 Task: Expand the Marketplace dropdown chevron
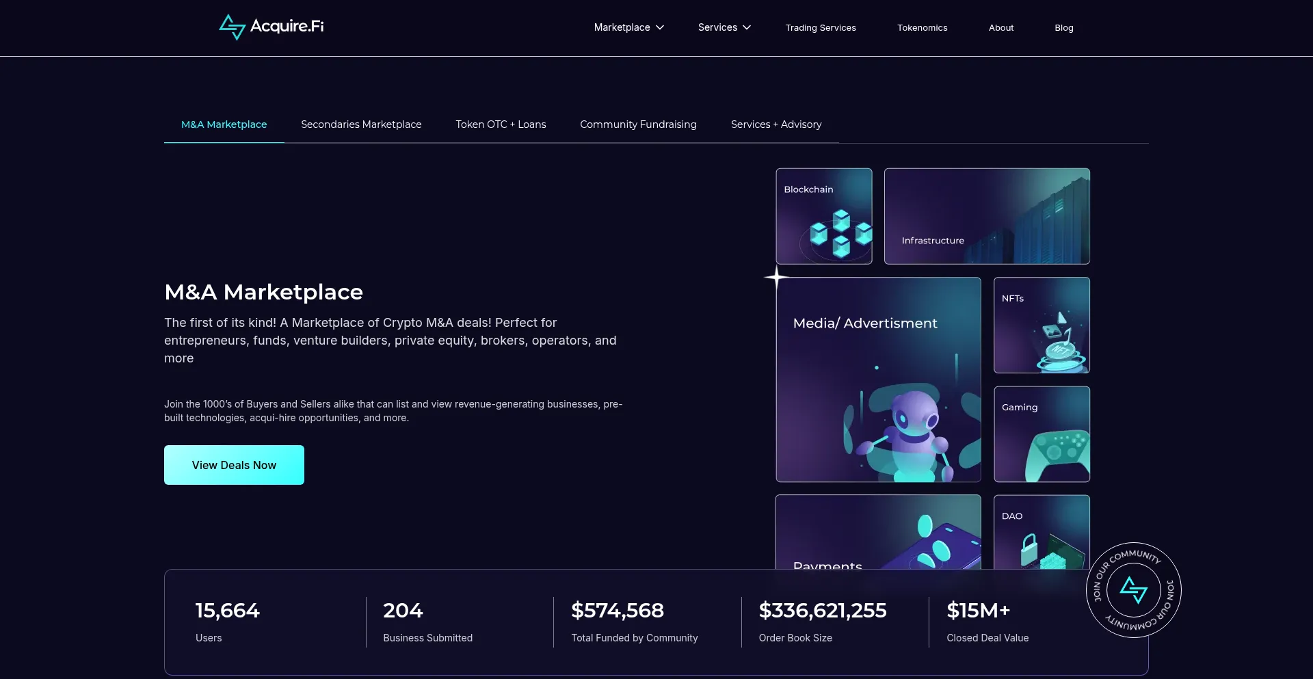660,27
